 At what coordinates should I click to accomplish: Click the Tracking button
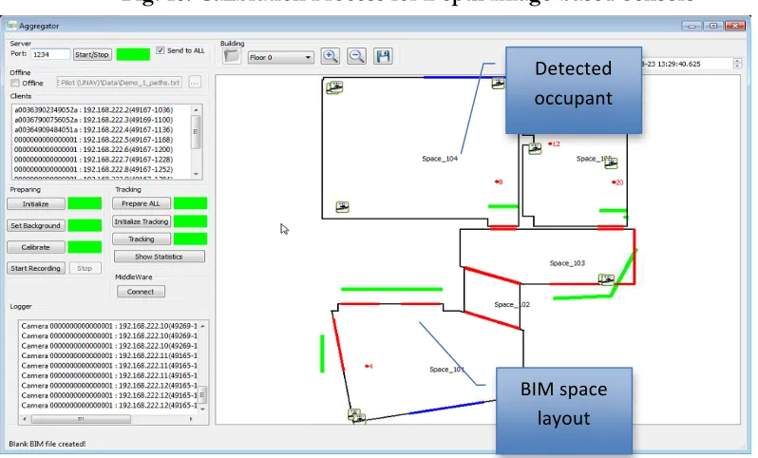(x=142, y=239)
